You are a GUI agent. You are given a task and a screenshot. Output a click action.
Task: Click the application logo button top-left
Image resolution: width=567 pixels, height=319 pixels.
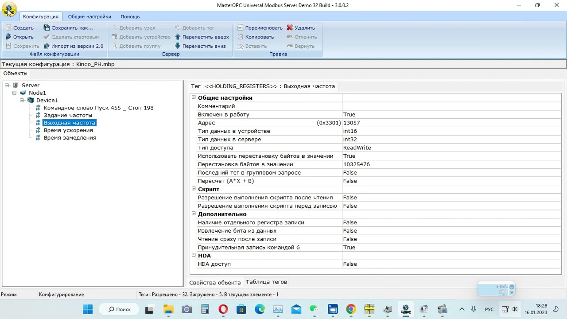tap(9, 9)
